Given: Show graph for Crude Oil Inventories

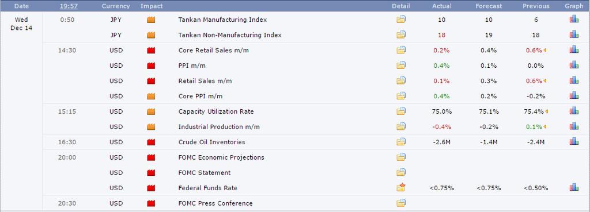Looking at the screenshot, I should tap(573, 141).
